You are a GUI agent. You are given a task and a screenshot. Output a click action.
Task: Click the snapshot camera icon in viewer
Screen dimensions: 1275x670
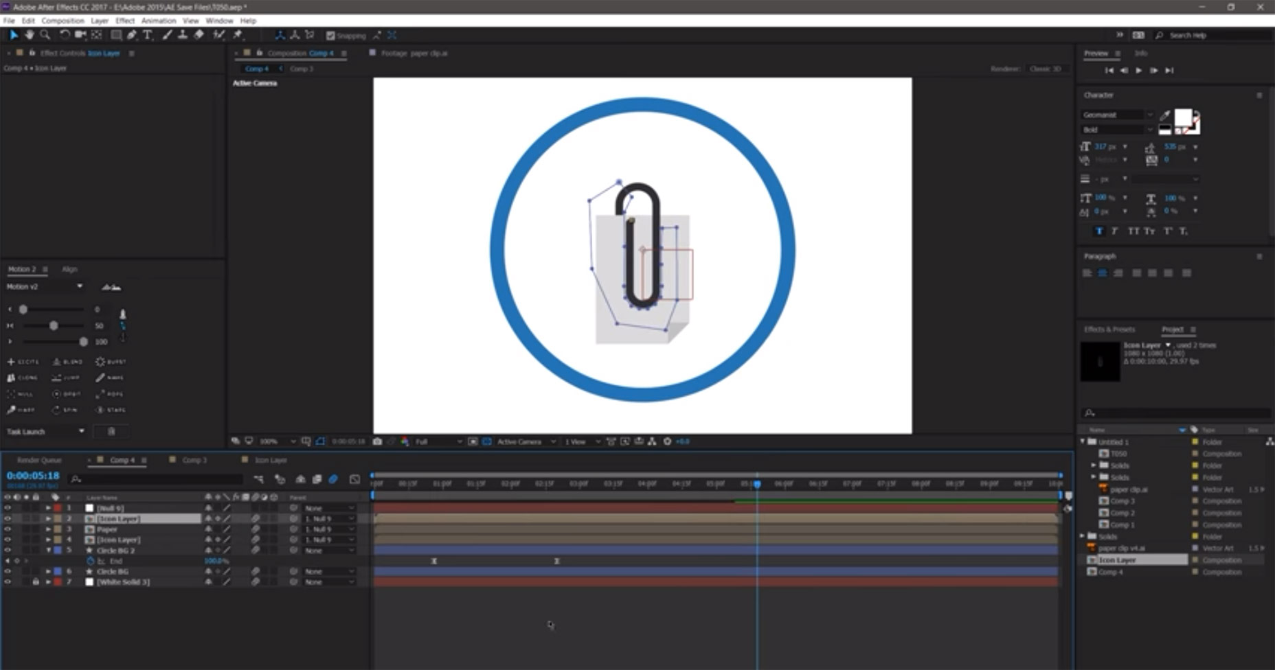(x=377, y=441)
